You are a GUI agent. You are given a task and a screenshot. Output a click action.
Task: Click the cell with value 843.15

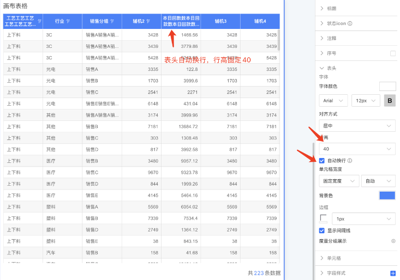click(x=181, y=241)
